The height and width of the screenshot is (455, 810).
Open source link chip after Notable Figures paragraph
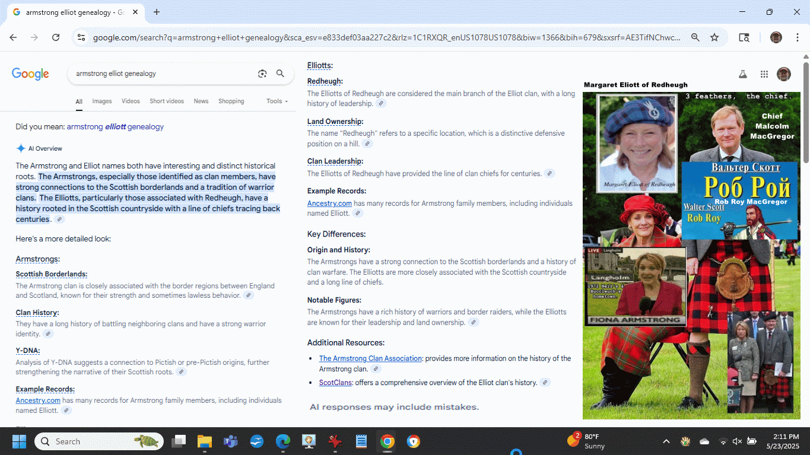(473, 323)
